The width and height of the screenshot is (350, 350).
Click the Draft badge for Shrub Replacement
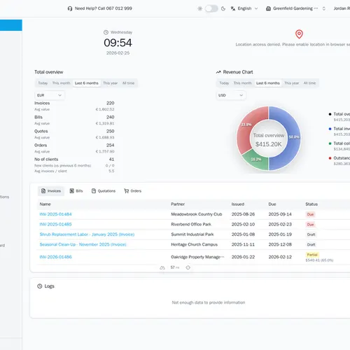click(311, 234)
